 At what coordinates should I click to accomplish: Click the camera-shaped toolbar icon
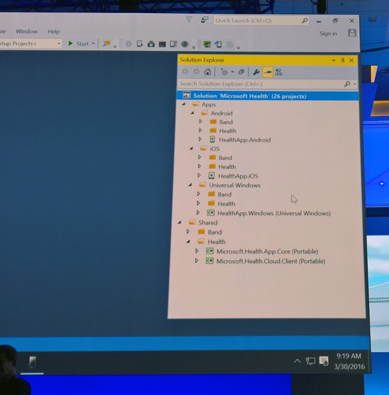tap(151, 44)
